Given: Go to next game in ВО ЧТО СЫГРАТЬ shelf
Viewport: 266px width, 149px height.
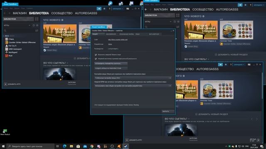Looking at the screenshot, I should click(257, 119).
